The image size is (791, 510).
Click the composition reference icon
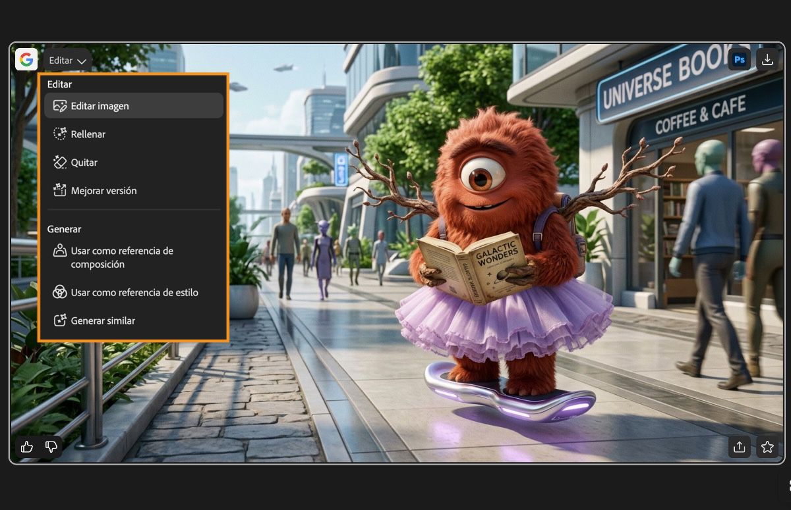pos(60,251)
